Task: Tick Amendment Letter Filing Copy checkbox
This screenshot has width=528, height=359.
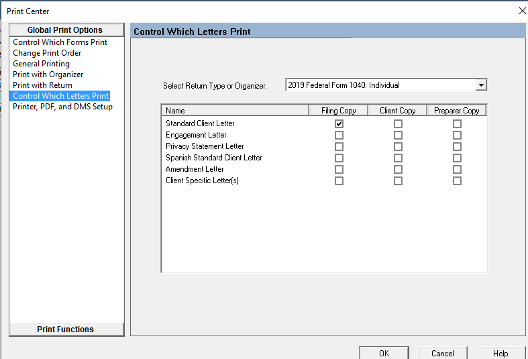Action: [339, 169]
